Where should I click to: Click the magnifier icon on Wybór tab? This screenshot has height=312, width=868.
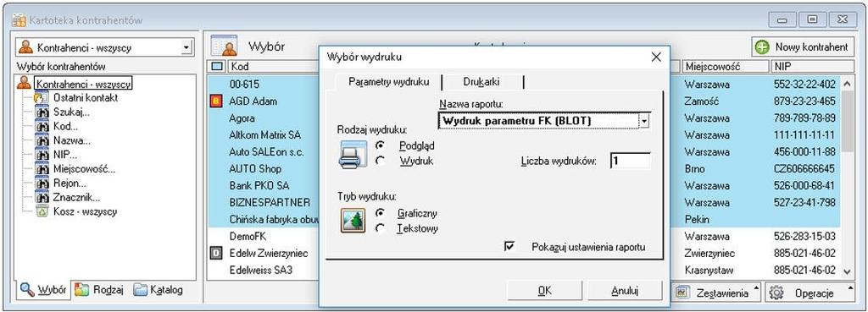click(x=26, y=289)
